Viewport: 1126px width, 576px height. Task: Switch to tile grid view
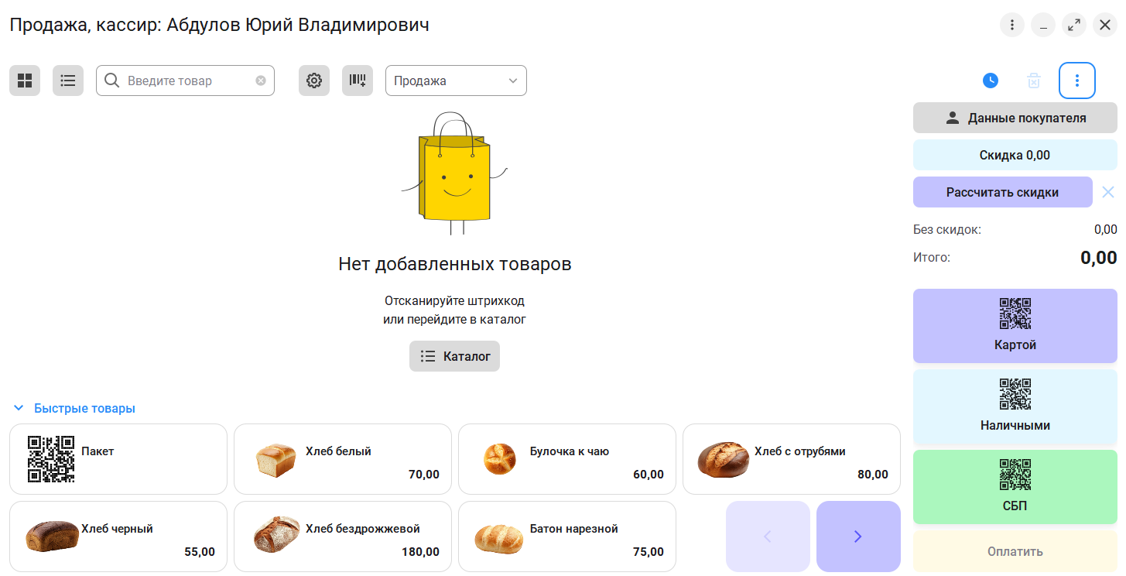(25, 81)
